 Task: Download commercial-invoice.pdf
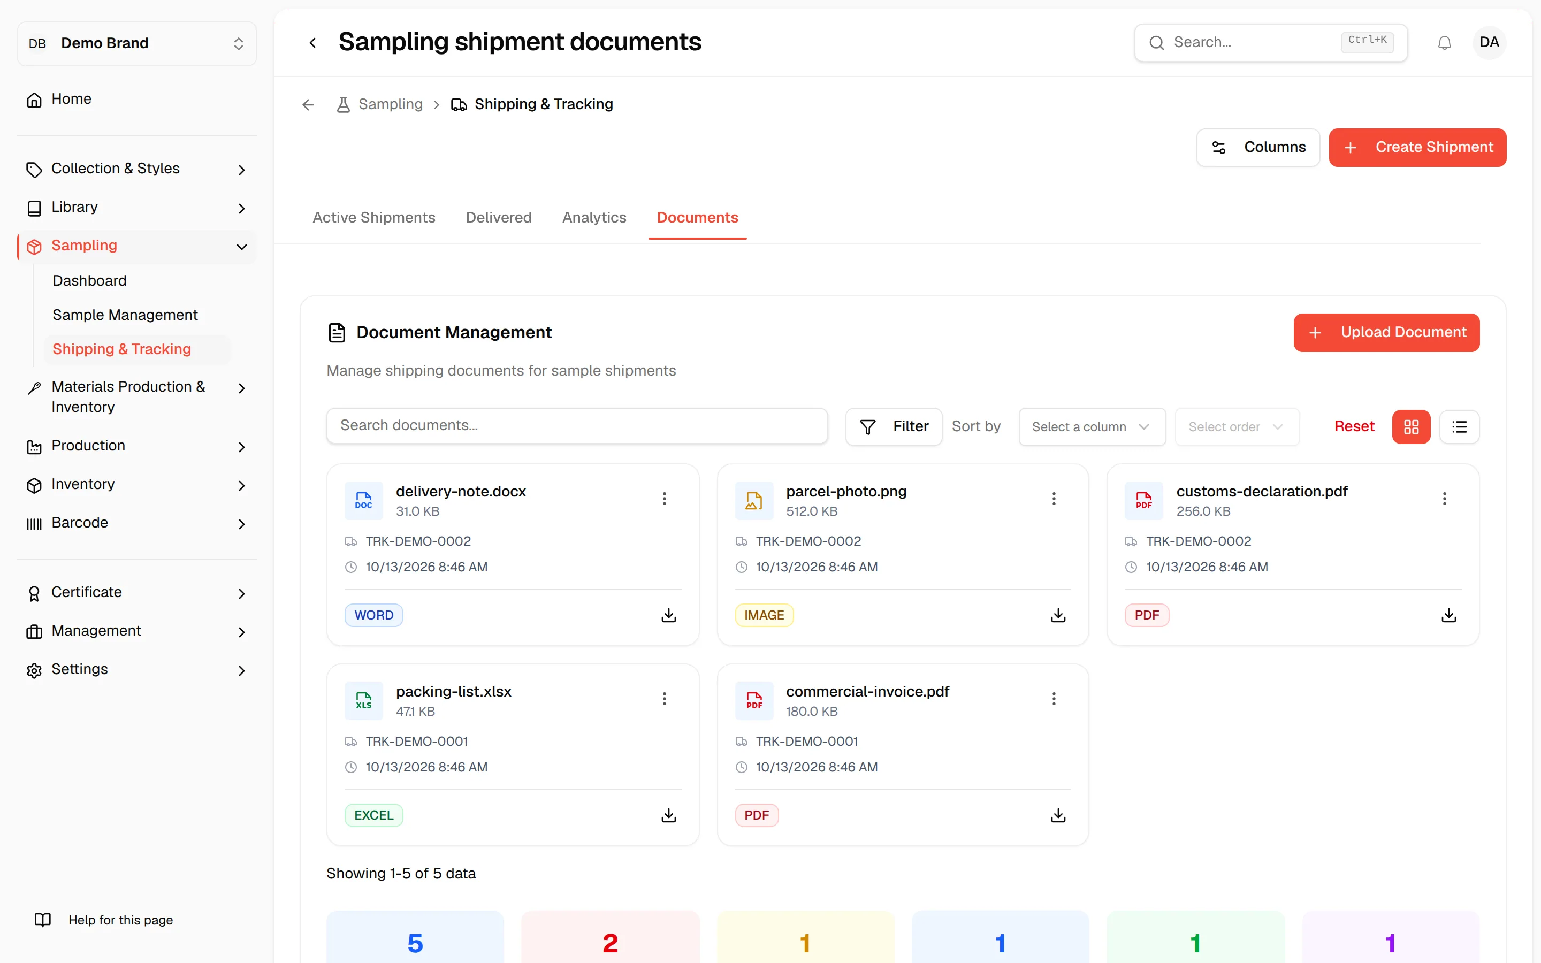[x=1058, y=815]
